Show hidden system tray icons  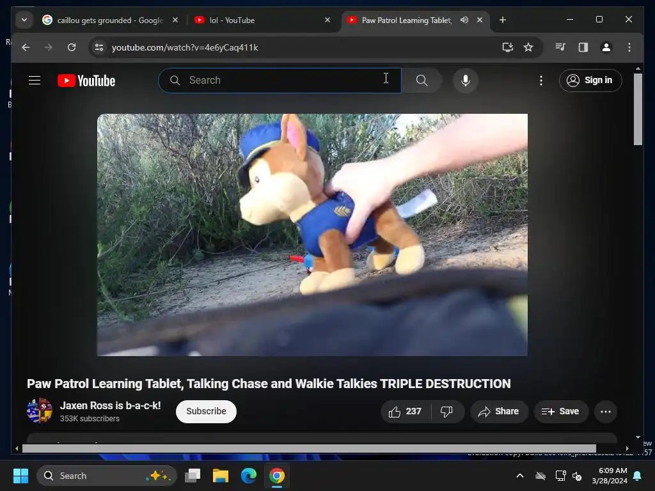point(520,476)
